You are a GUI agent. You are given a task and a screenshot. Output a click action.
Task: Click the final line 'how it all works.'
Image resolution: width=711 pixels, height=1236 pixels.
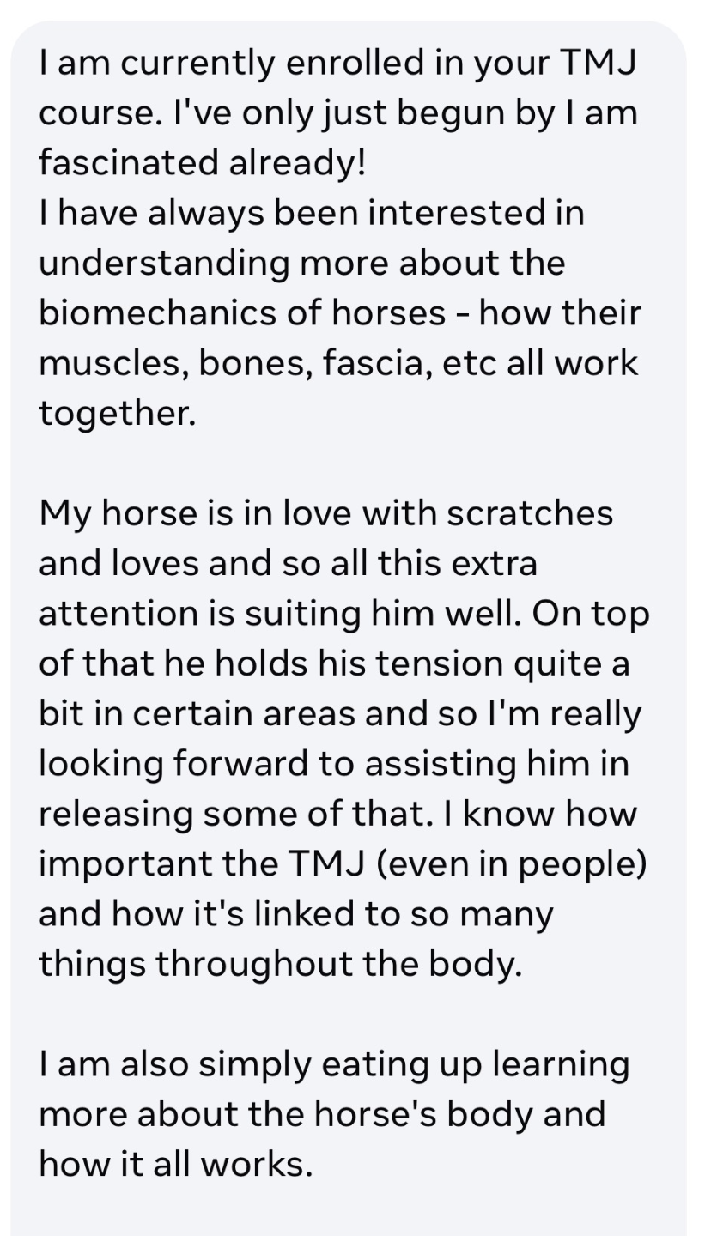[x=176, y=1165]
